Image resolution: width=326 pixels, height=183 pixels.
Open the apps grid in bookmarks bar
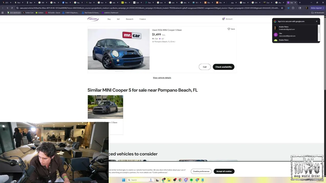click(x=3, y=13)
